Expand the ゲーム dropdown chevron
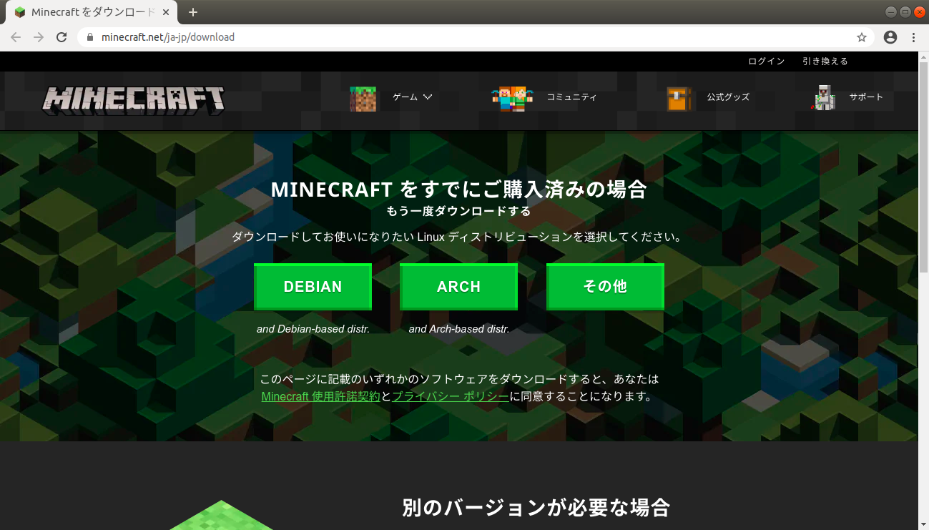Screen dimensions: 929x530 (x=428, y=97)
